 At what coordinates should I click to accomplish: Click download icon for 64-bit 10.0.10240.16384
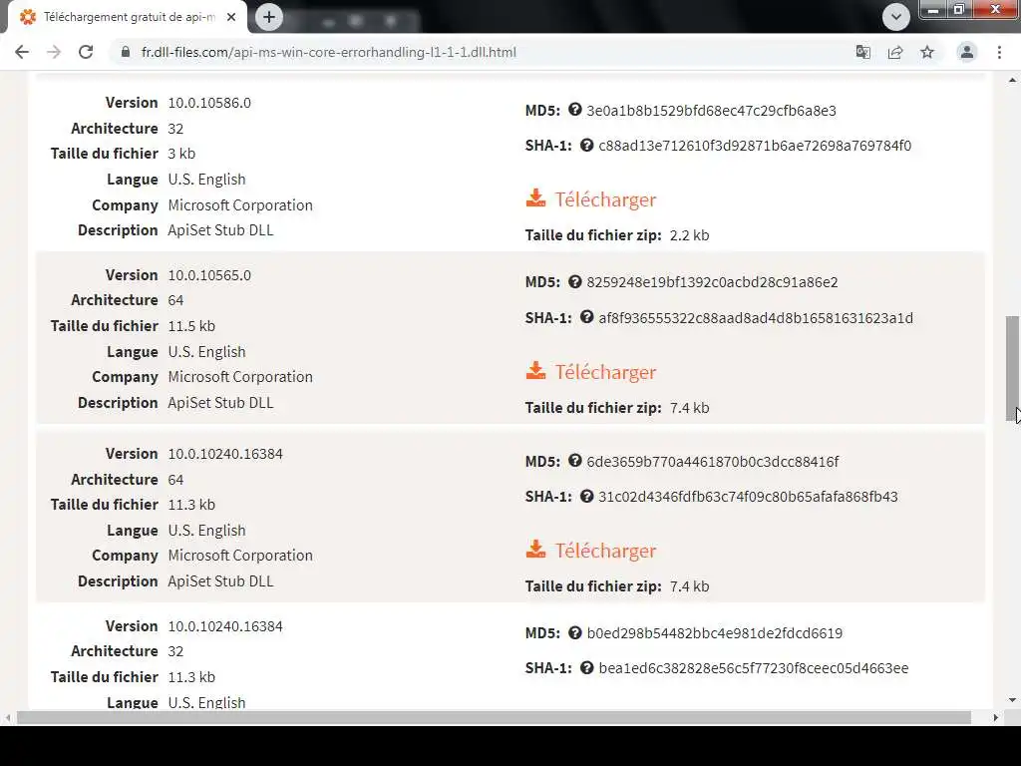pos(535,550)
